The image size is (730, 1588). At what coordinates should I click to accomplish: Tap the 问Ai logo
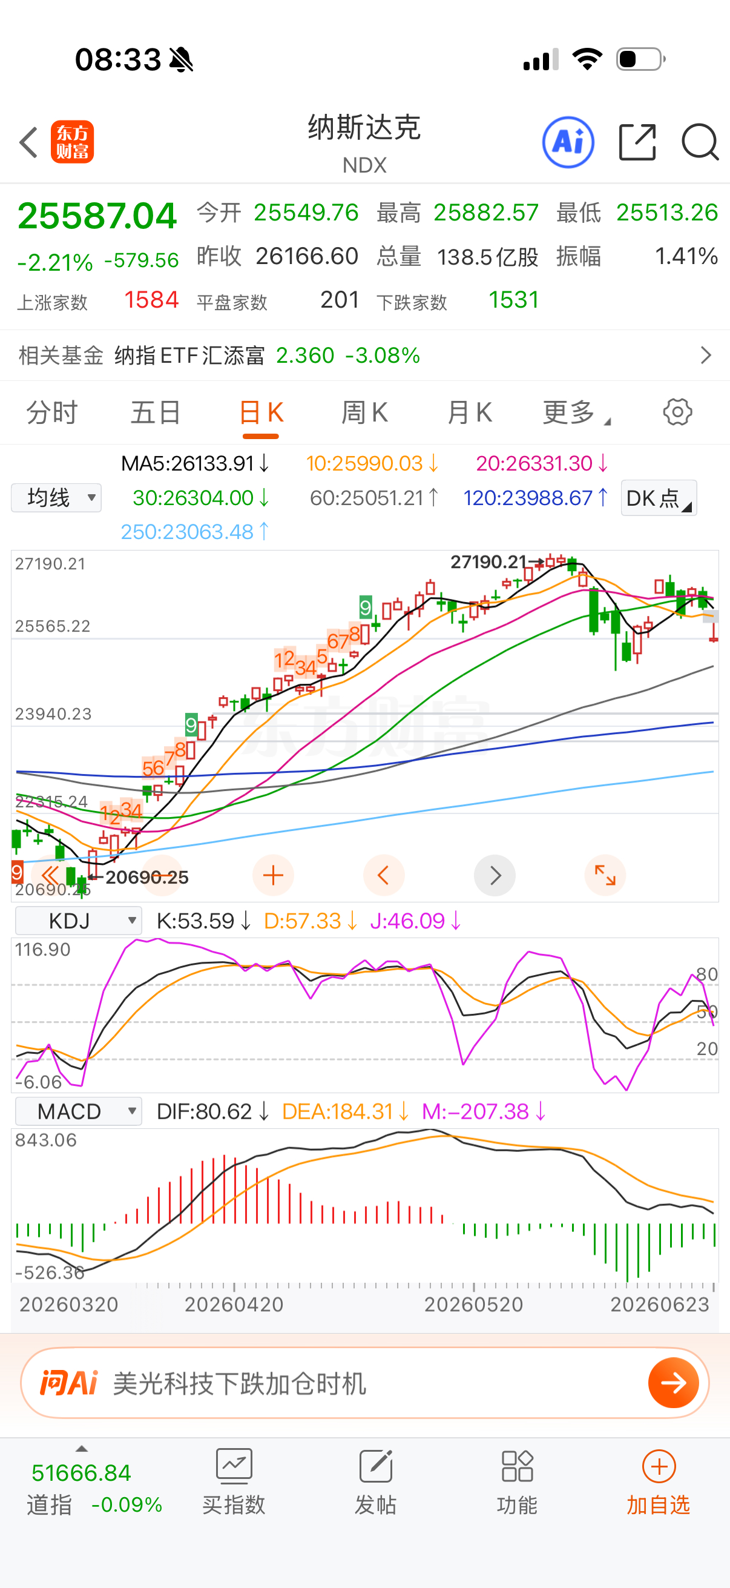point(69,1383)
